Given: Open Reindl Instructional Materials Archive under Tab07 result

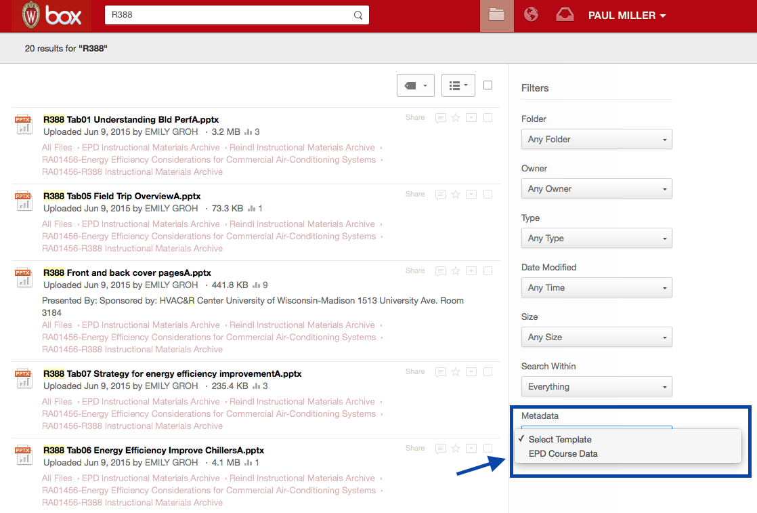Looking at the screenshot, I should pyautogui.click(x=302, y=401).
